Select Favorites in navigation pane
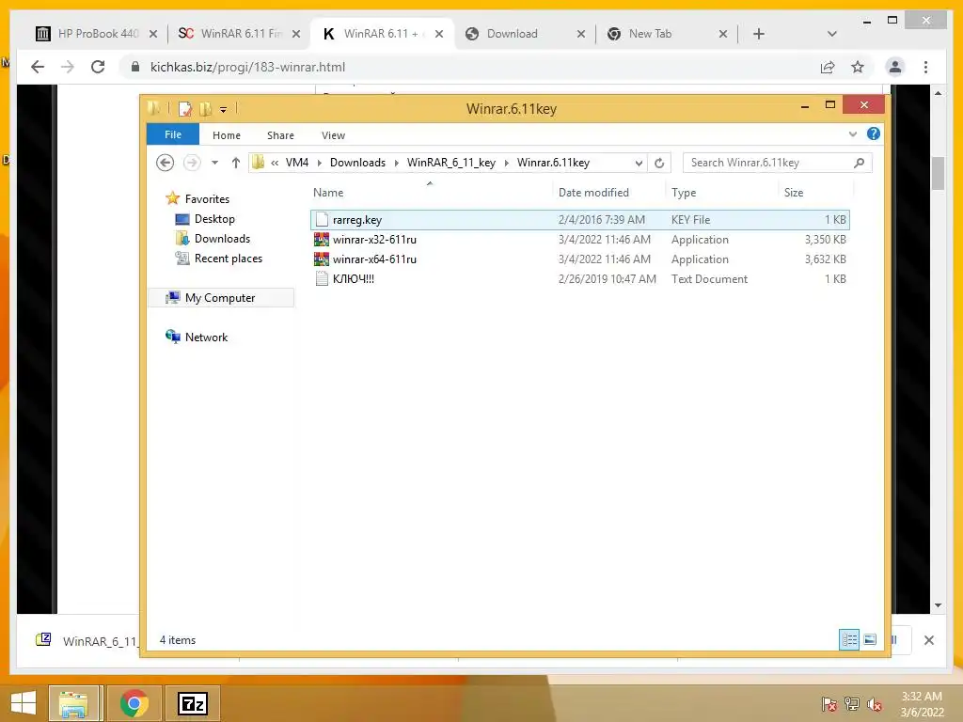The image size is (963, 722). (x=207, y=199)
